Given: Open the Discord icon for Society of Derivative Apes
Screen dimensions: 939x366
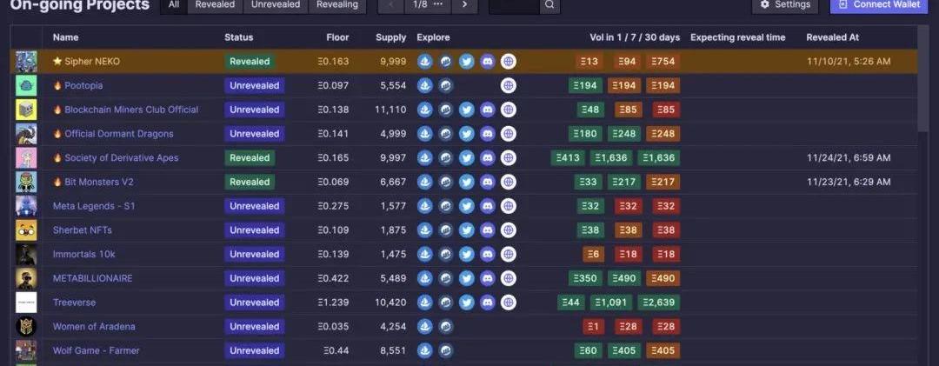Looking at the screenshot, I should pos(487,158).
